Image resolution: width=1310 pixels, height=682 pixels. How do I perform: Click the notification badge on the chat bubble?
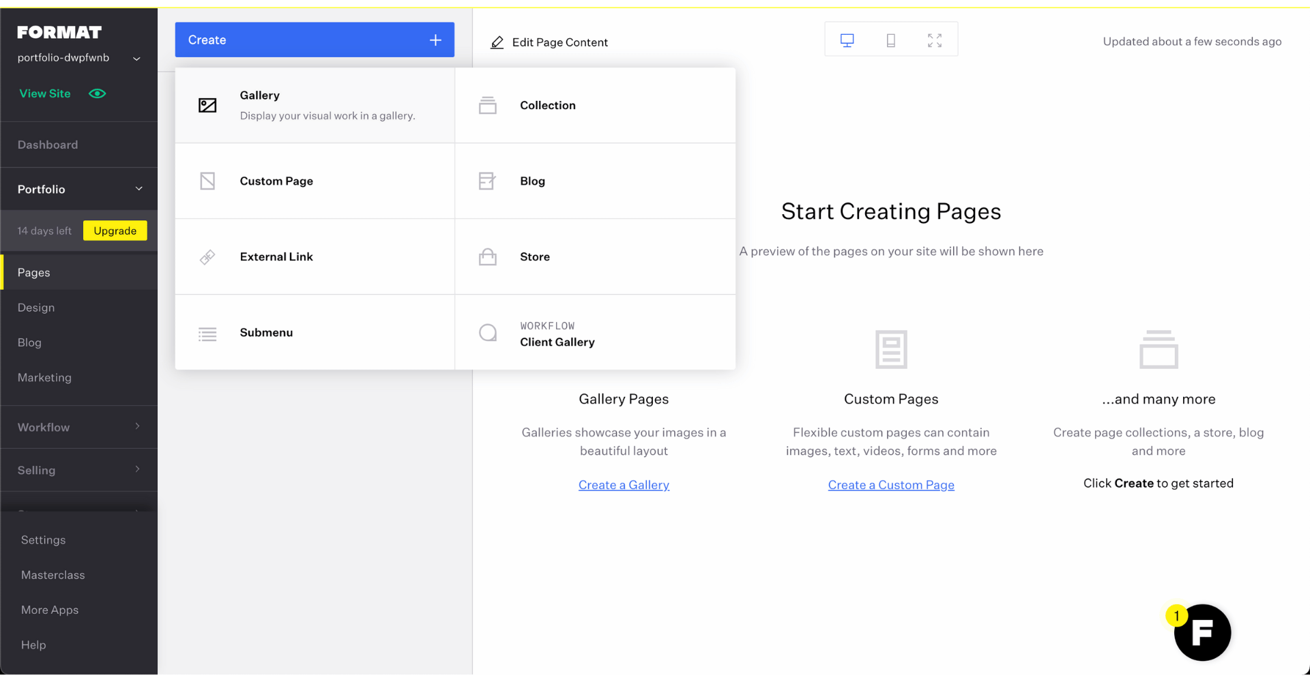point(1176,614)
